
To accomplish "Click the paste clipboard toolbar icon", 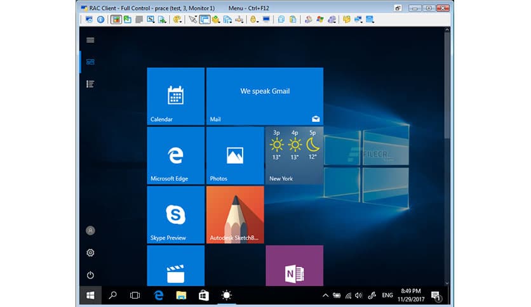I will [293, 20].
